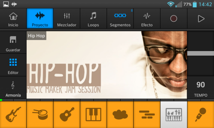Toggle the record button
The image size is (214, 128).
pos(174,18)
